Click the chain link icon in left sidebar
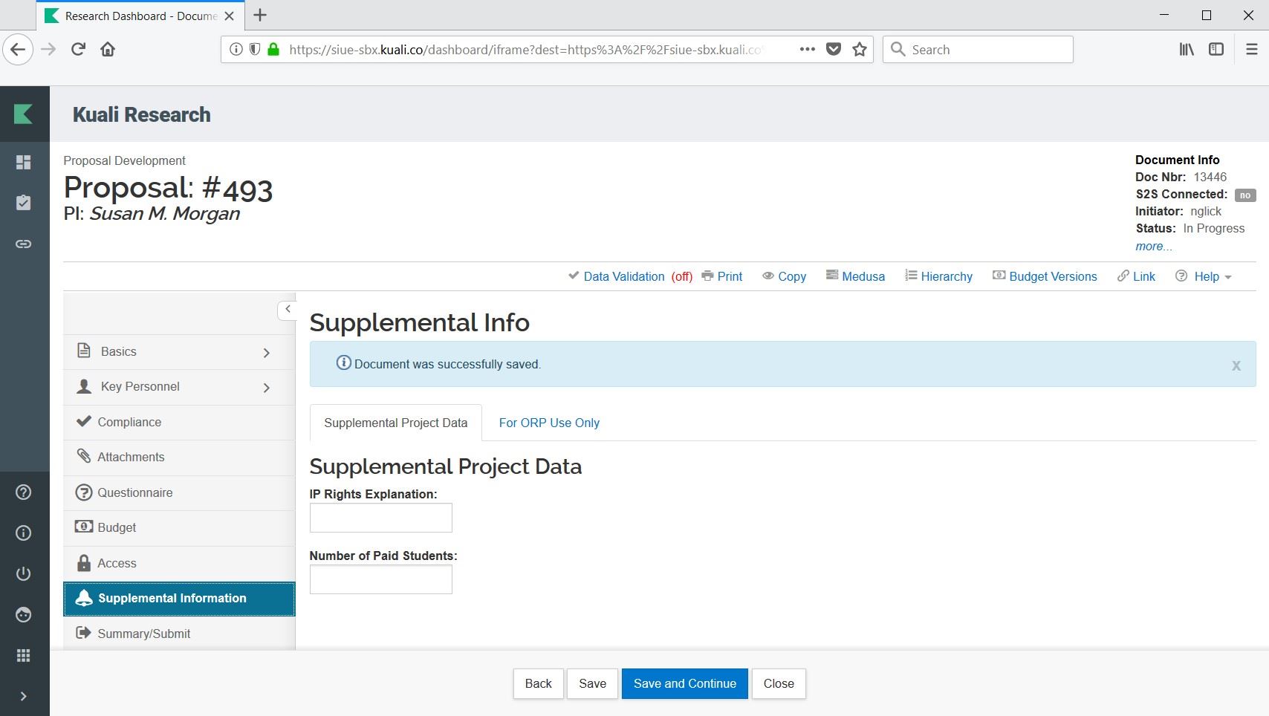The height and width of the screenshot is (716, 1269). [x=24, y=244]
